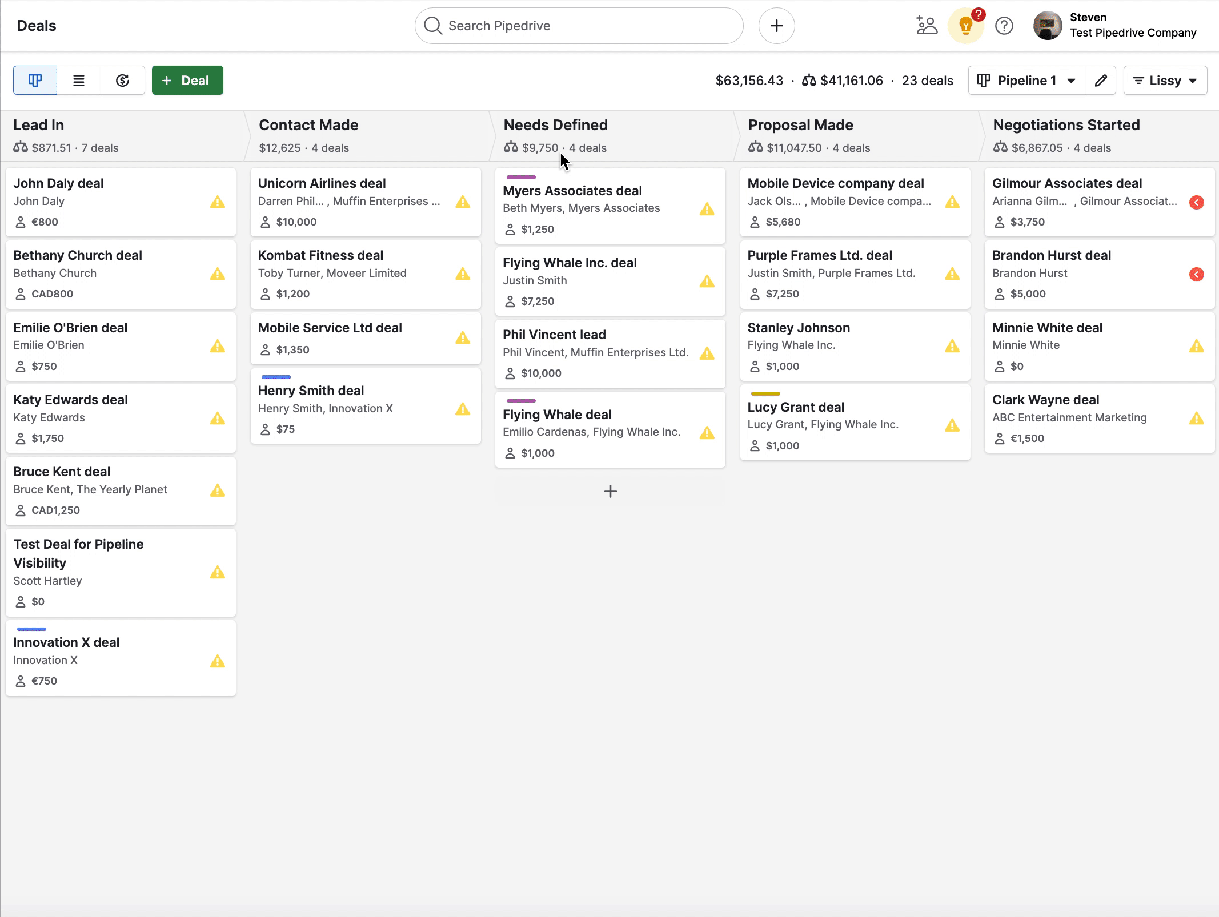The width and height of the screenshot is (1219, 917).
Task: Click the John Daly deal warning icon
Action: [218, 202]
